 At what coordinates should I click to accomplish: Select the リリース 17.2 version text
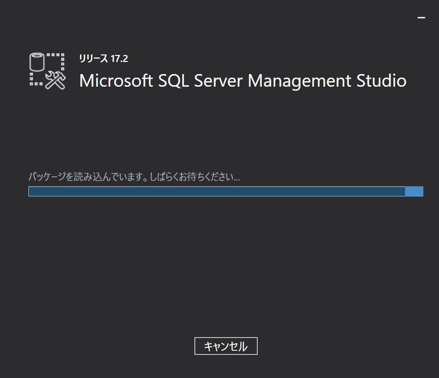click(x=104, y=58)
